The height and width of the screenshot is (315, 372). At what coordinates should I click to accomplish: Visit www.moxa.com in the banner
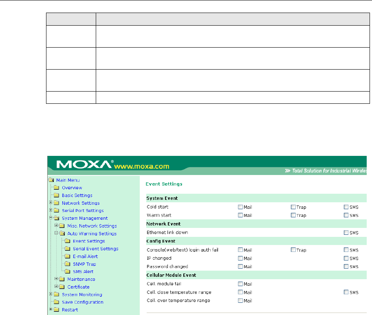(x=142, y=166)
